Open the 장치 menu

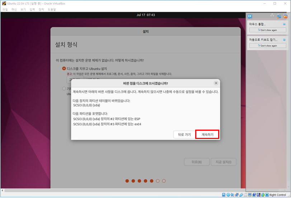click(41, 9)
